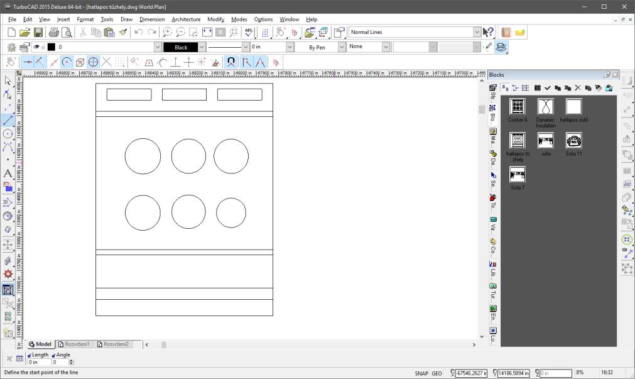The height and width of the screenshot is (379, 635).
Task: Toggle the Grid snap dotted icon
Action: click(119, 62)
